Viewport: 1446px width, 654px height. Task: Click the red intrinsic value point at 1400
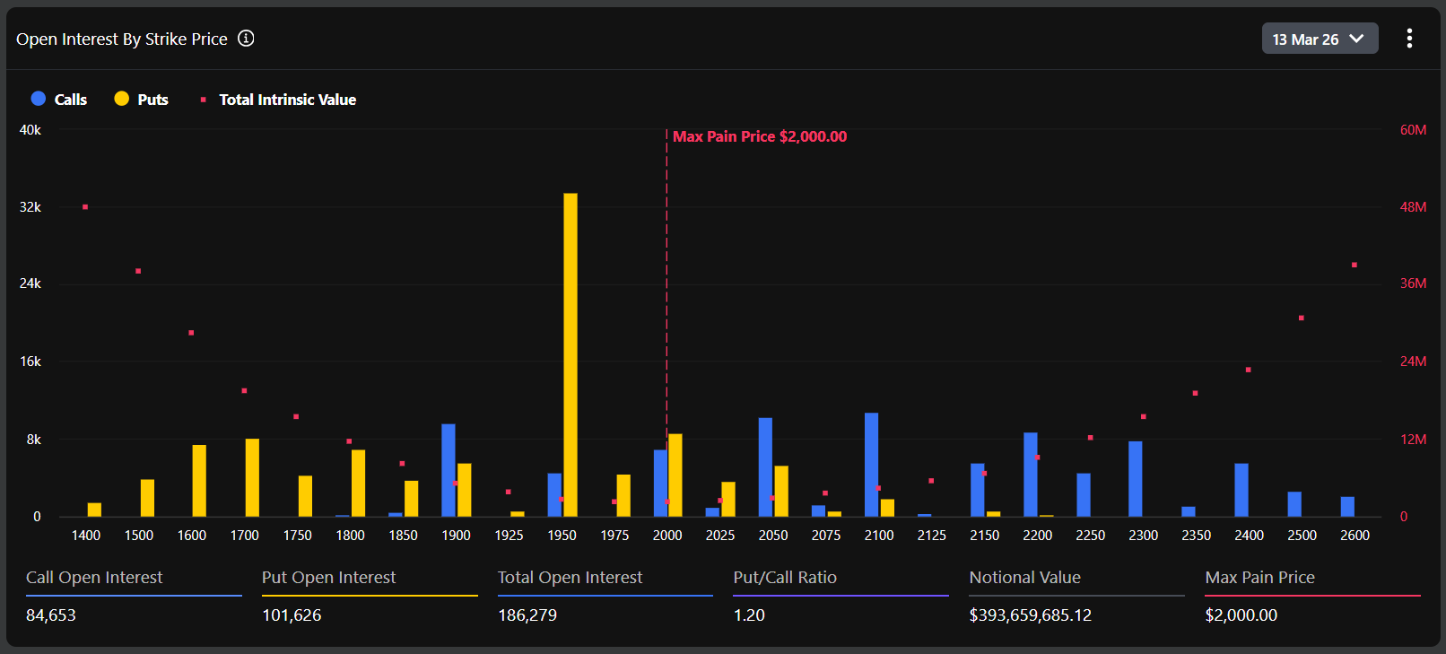point(85,207)
